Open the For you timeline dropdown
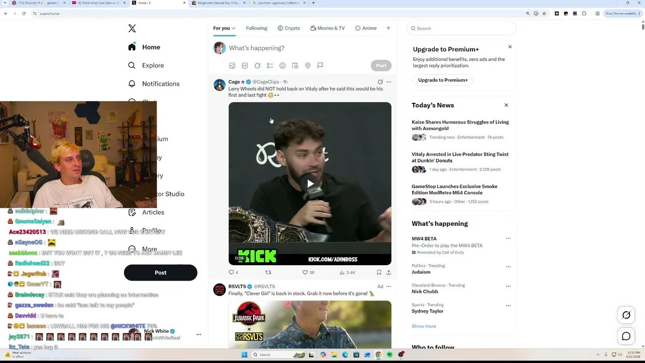 click(224, 28)
